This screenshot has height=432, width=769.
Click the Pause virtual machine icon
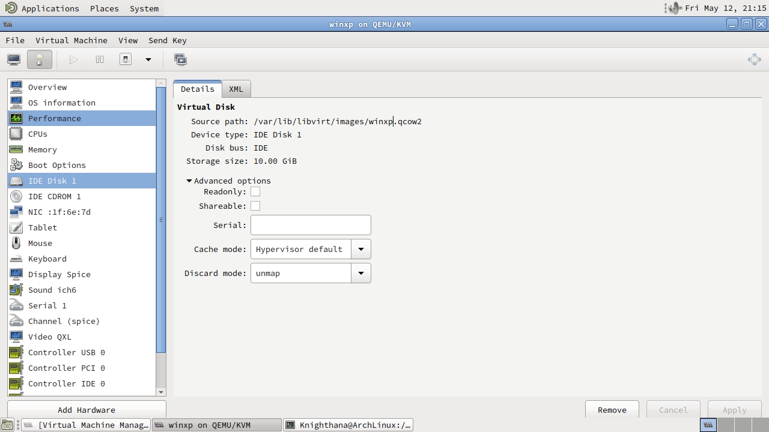pyautogui.click(x=100, y=59)
